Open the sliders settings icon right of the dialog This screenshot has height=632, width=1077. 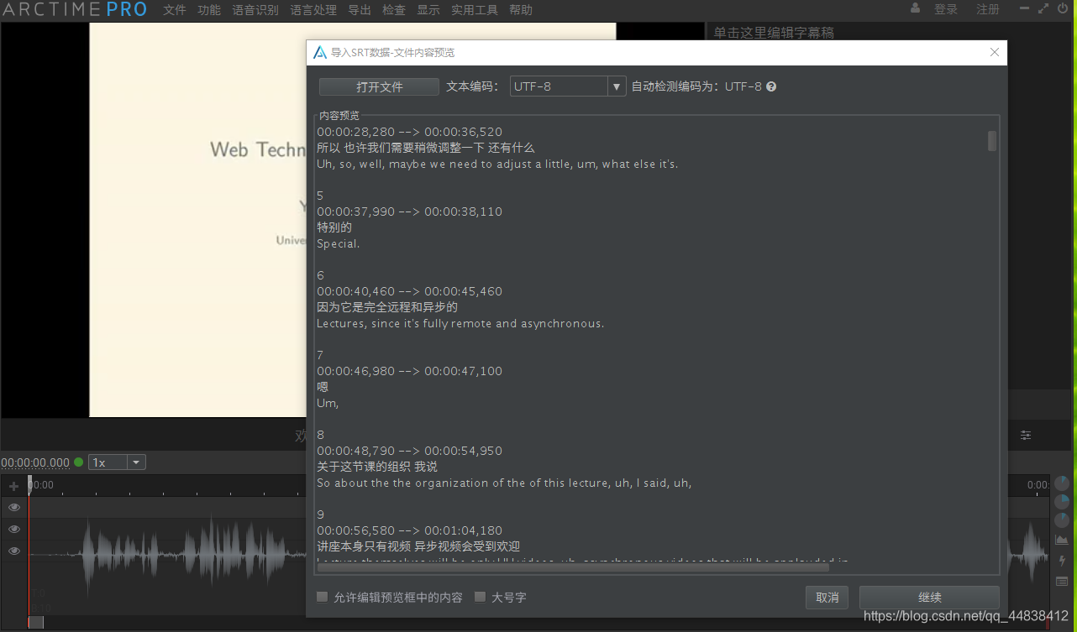click(x=1026, y=436)
